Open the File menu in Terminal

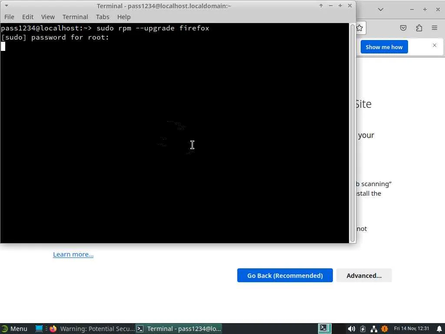(x=10, y=17)
